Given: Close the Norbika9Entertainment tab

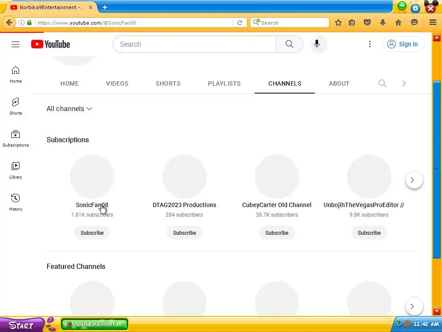Looking at the screenshot, I should (x=91, y=7).
